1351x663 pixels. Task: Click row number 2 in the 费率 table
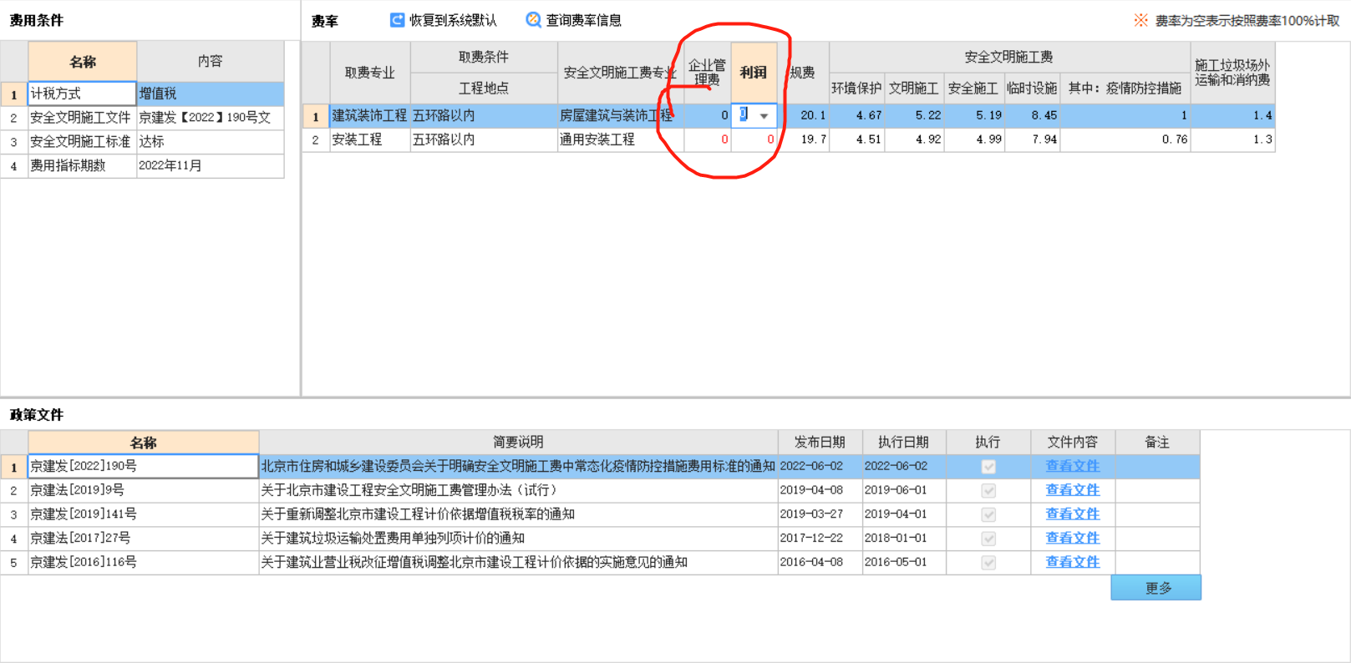(316, 139)
